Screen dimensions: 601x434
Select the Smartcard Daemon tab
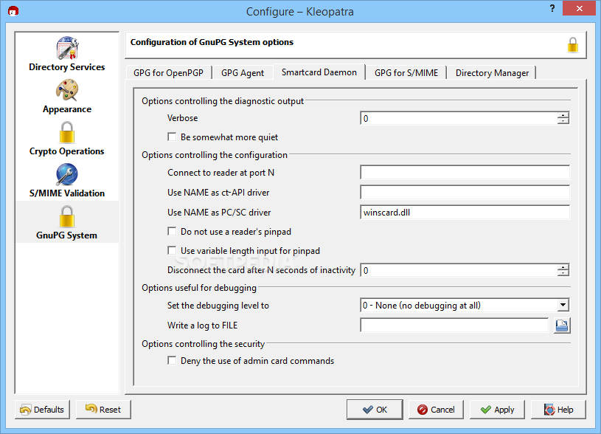click(319, 72)
